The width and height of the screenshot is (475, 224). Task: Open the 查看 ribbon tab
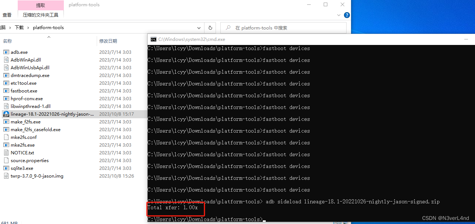(x=7, y=15)
